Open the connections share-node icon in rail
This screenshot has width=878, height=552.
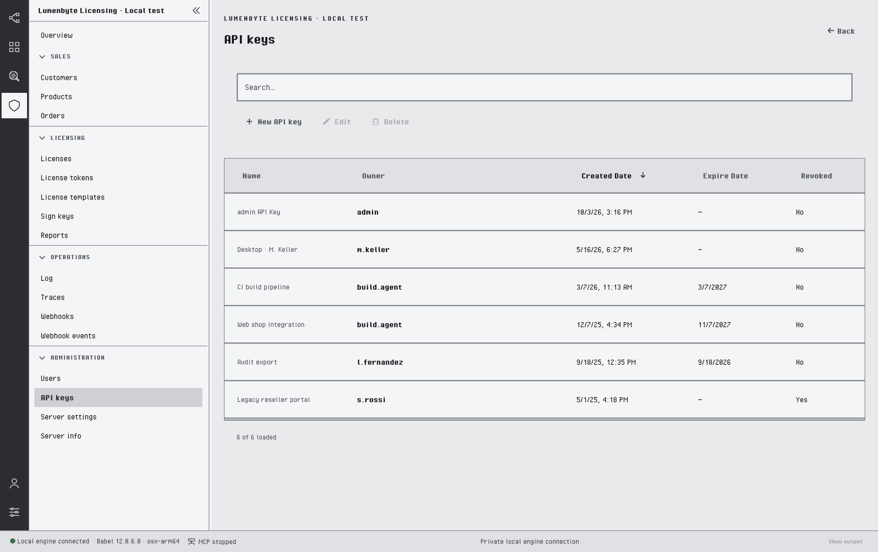pos(14,18)
